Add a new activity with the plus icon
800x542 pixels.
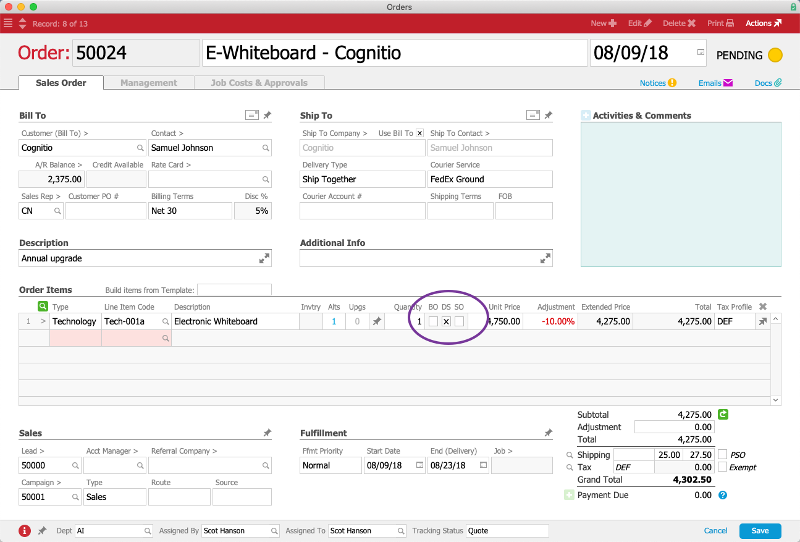(x=586, y=116)
